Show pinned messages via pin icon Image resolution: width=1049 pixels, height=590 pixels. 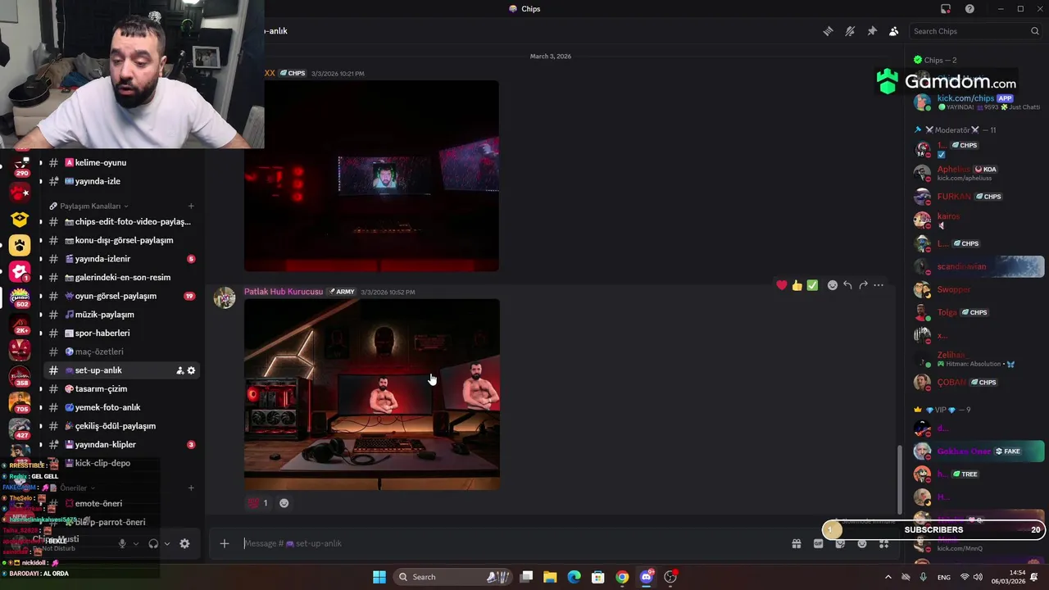click(872, 31)
